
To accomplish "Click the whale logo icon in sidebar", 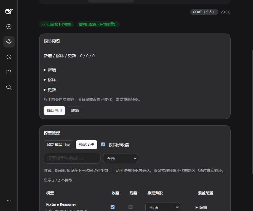I will pyautogui.click(x=9, y=11).
